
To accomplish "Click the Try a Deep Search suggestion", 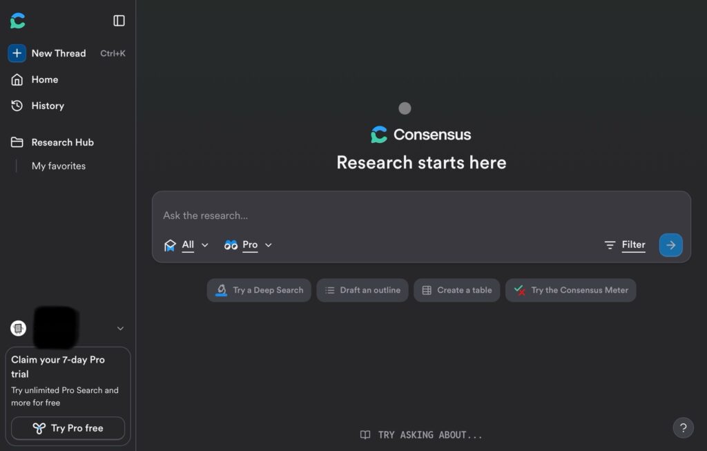I will click(259, 290).
